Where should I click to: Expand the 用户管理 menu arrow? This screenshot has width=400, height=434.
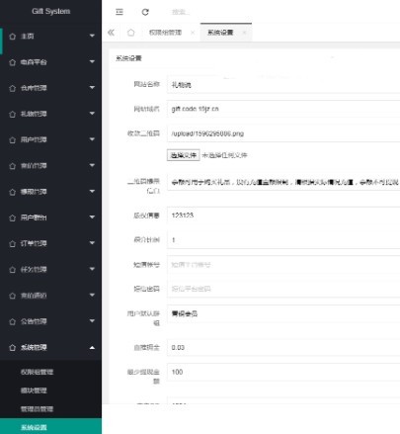(92, 139)
